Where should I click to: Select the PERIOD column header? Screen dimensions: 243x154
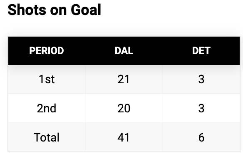click(47, 51)
